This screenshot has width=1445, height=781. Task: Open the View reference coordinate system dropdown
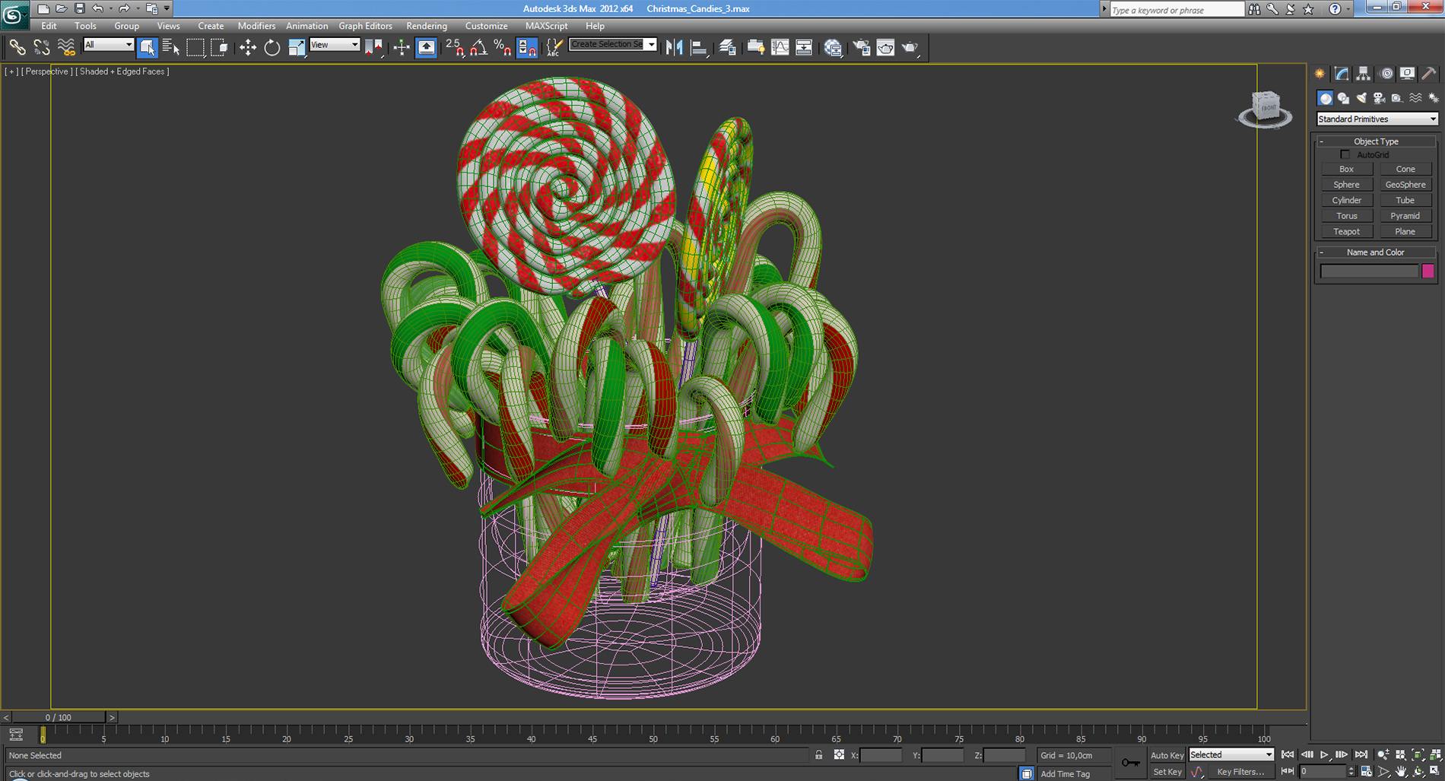click(335, 45)
